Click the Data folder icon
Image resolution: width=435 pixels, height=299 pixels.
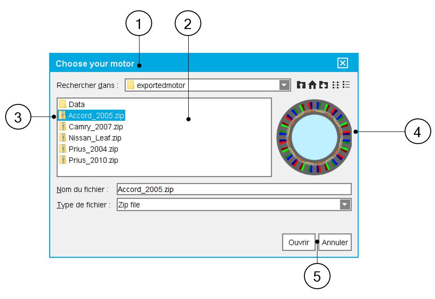[63, 104]
